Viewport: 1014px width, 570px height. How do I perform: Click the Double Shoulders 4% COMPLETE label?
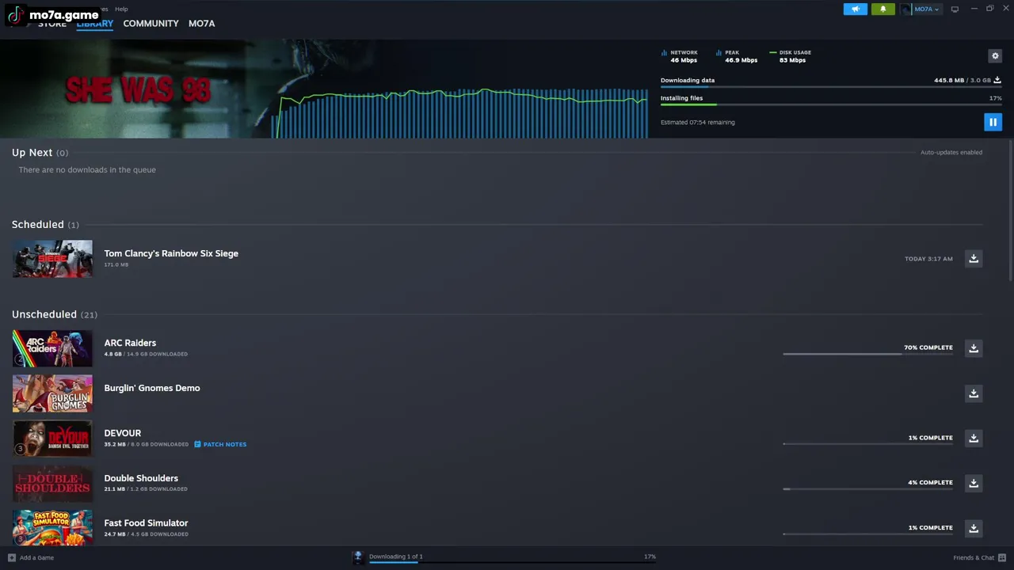click(x=930, y=482)
